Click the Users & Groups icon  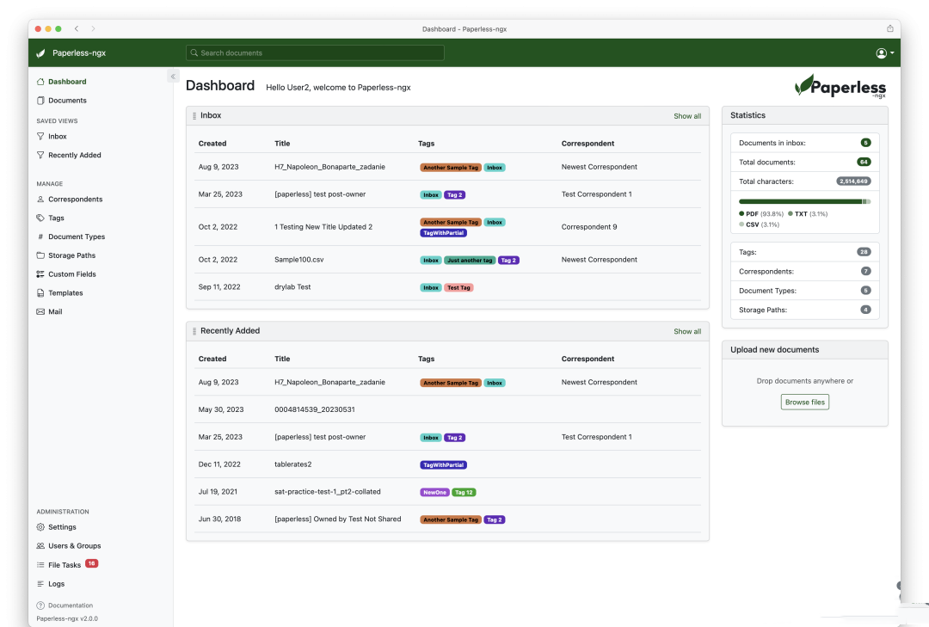point(40,546)
